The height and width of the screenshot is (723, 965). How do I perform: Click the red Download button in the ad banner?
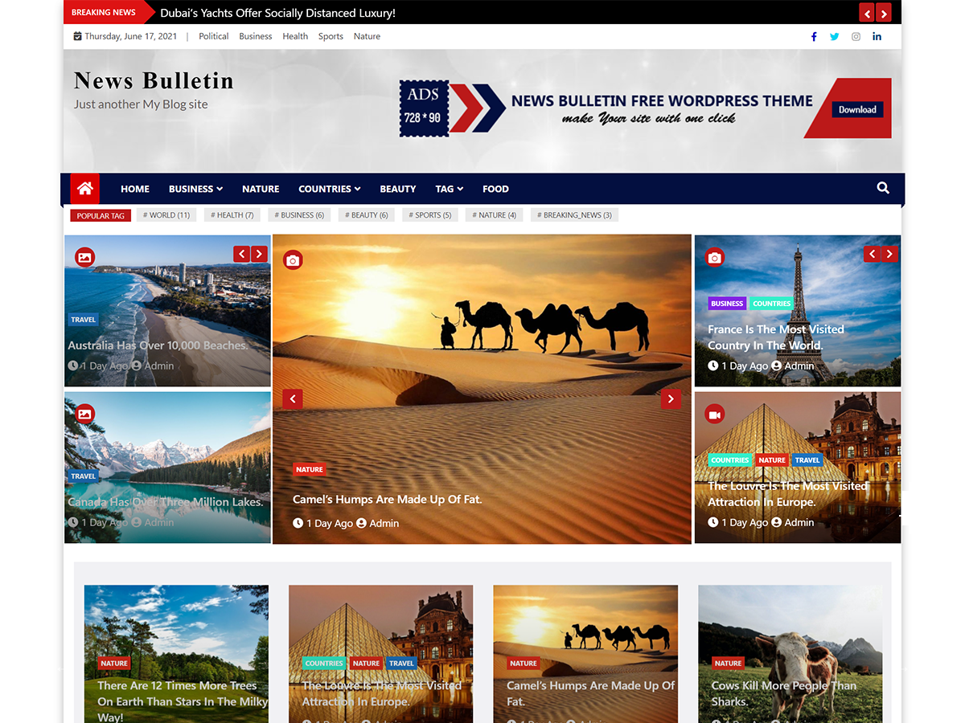[x=857, y=109]
